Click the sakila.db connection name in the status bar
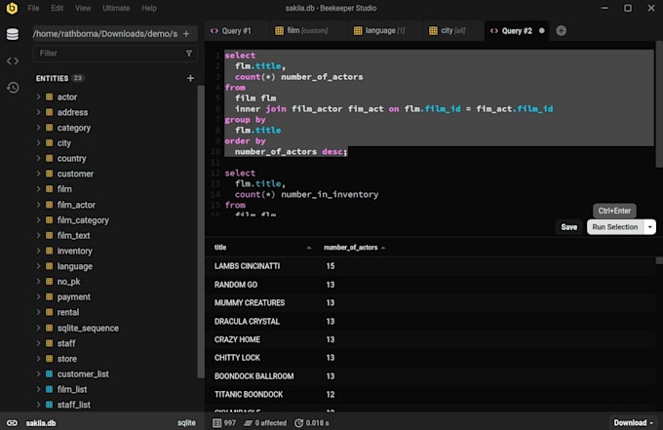This screenshot has height=430, width=663. [x=41, y=423]
